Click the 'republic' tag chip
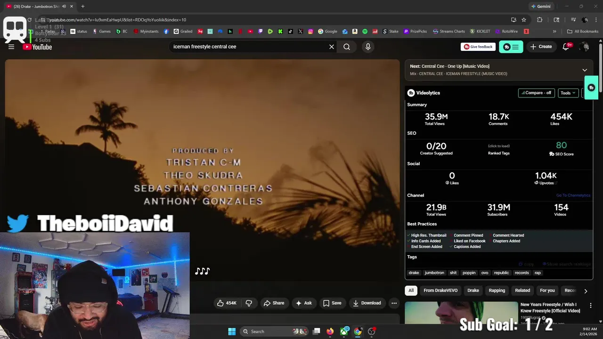Viewport: 603px width, 339px height. tap(501, 273)
